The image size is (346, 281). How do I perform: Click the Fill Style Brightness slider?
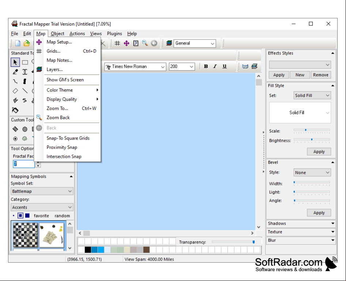click(312, 140)
